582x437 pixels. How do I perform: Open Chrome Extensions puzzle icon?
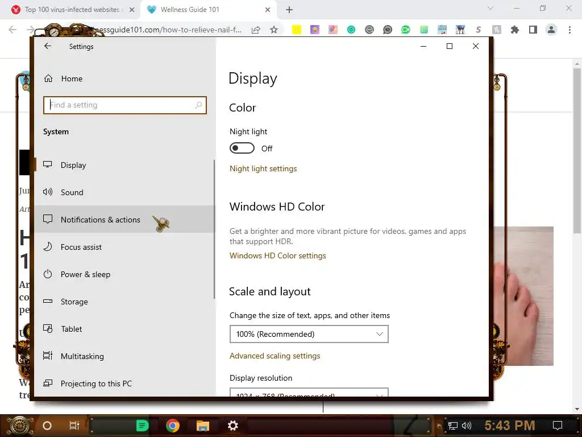pos(514,30)
